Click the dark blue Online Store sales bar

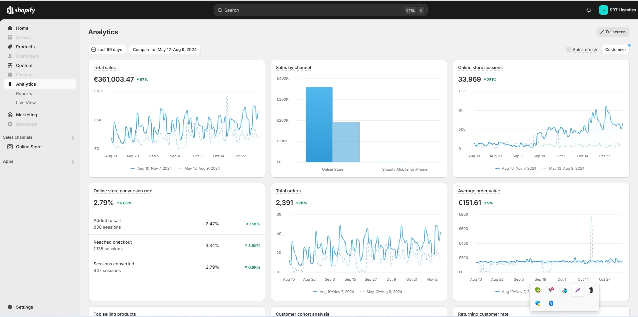(x=319, y=125)
